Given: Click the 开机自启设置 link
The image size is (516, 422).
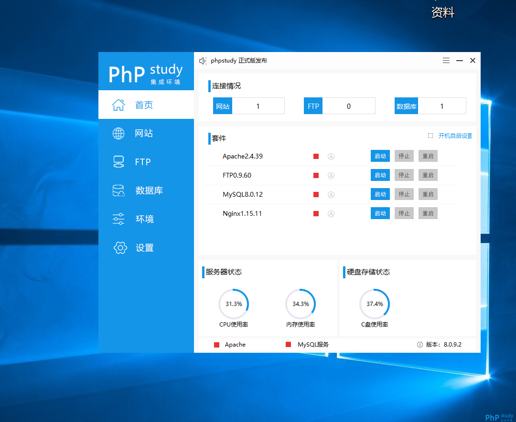Looking at the screenshot, I should (x=455, y=136).
